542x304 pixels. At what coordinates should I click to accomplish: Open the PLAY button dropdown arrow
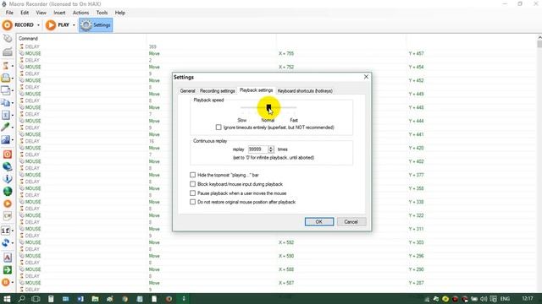coord(74,25)
